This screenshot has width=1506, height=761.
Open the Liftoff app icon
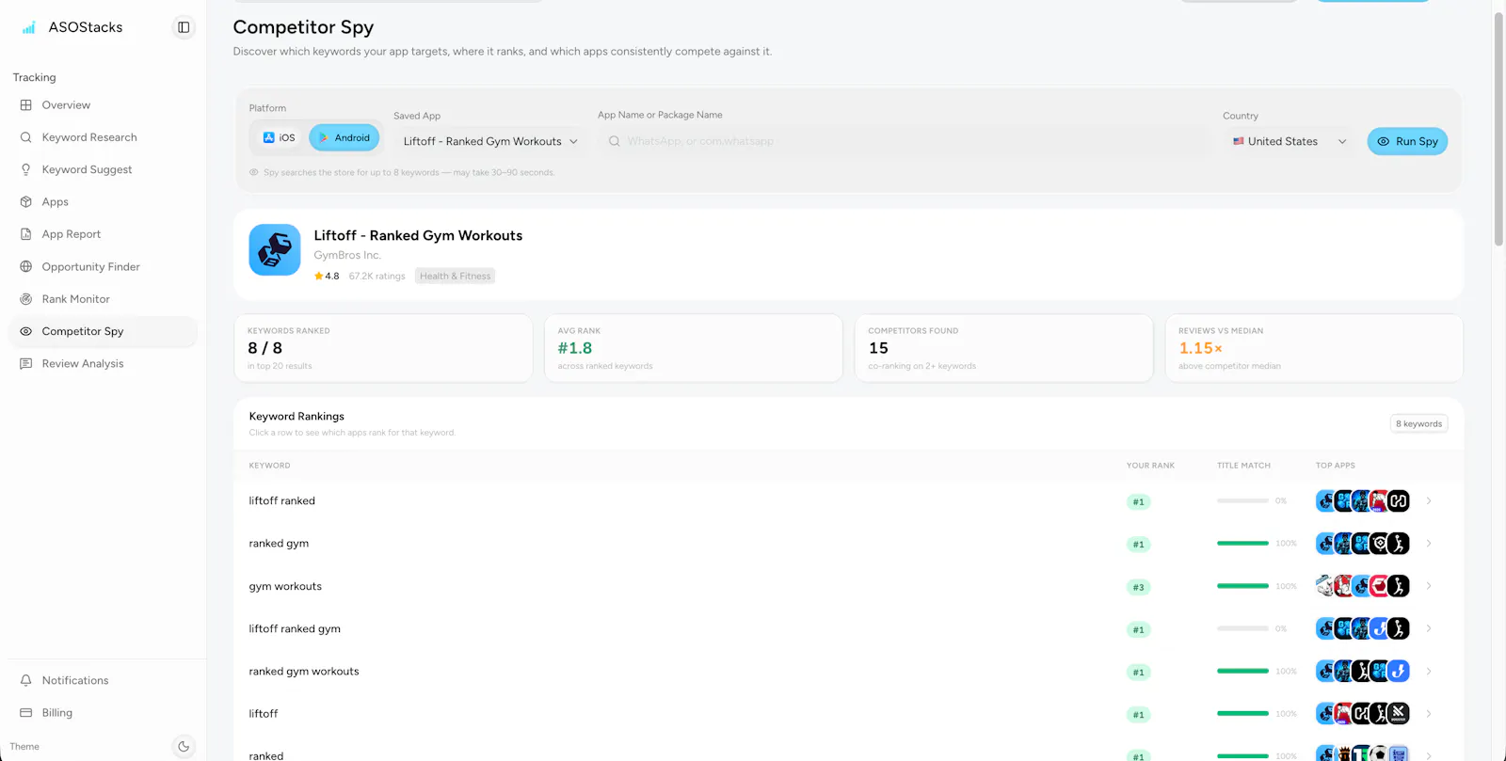tap(275, 249)
